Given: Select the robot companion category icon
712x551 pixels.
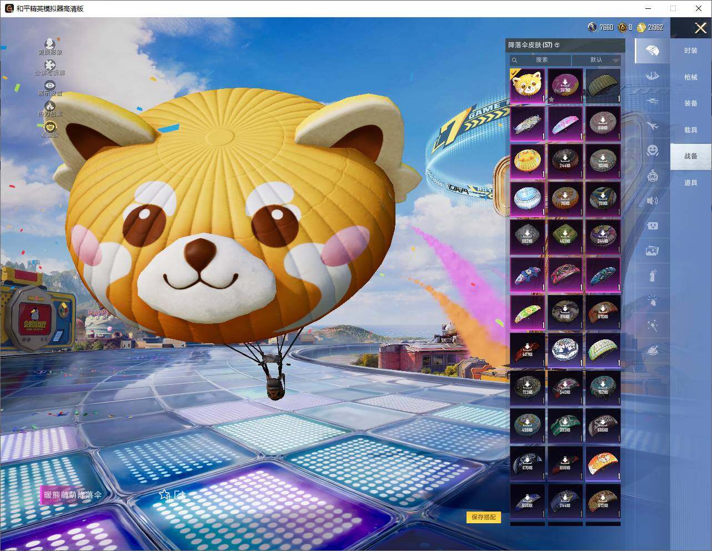Looking at the screenshot, I should coord(653,176).
